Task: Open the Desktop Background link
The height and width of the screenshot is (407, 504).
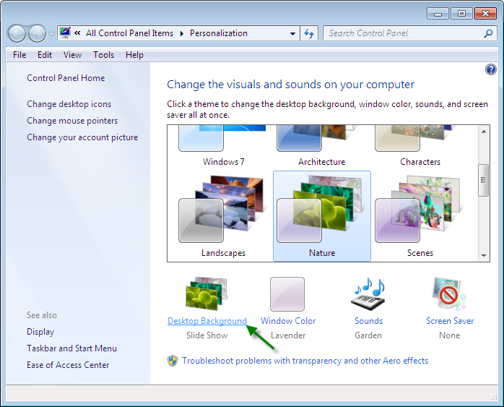Action: tap(207, 321)
